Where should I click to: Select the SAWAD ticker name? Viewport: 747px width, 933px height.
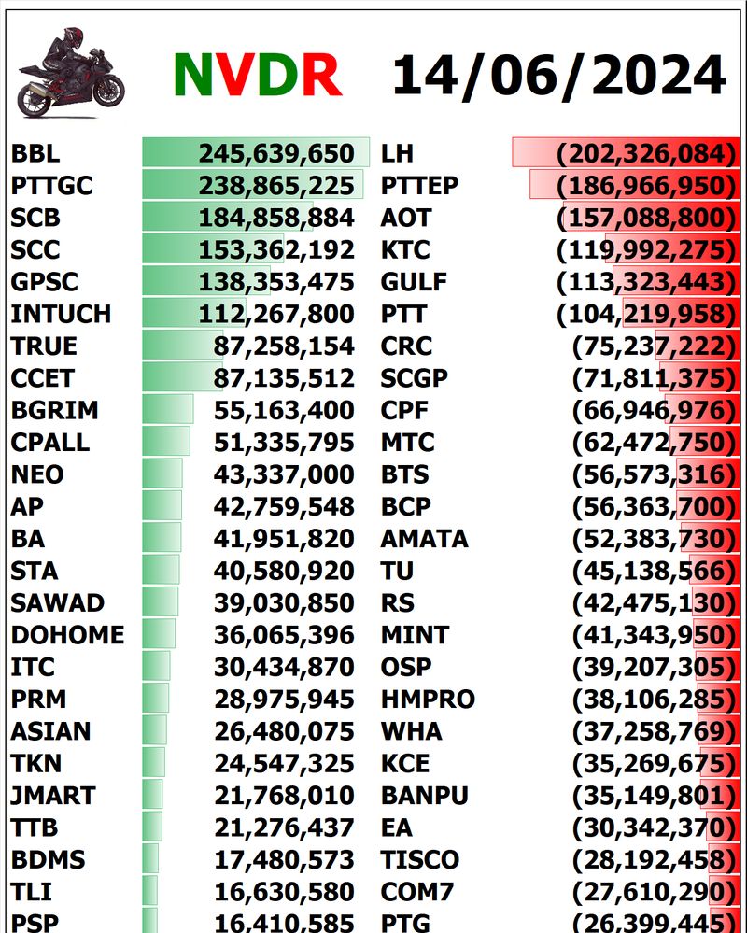click(x=58, y=603)
